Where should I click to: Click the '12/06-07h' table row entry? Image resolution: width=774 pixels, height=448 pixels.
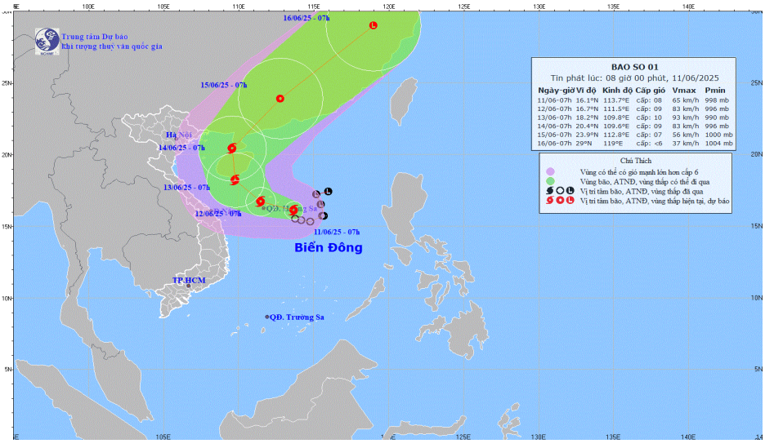(x=554, y=109)
